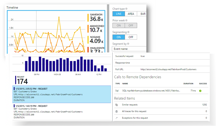Click the Segment by info icon
The height and width of the screenshot is (126, 216).
pyautogui.click(x=128, y=44)
